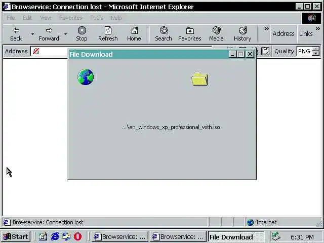Screen dimensions: 324x243
Task: Click the Internet zone status text
Action: point(266,222)
